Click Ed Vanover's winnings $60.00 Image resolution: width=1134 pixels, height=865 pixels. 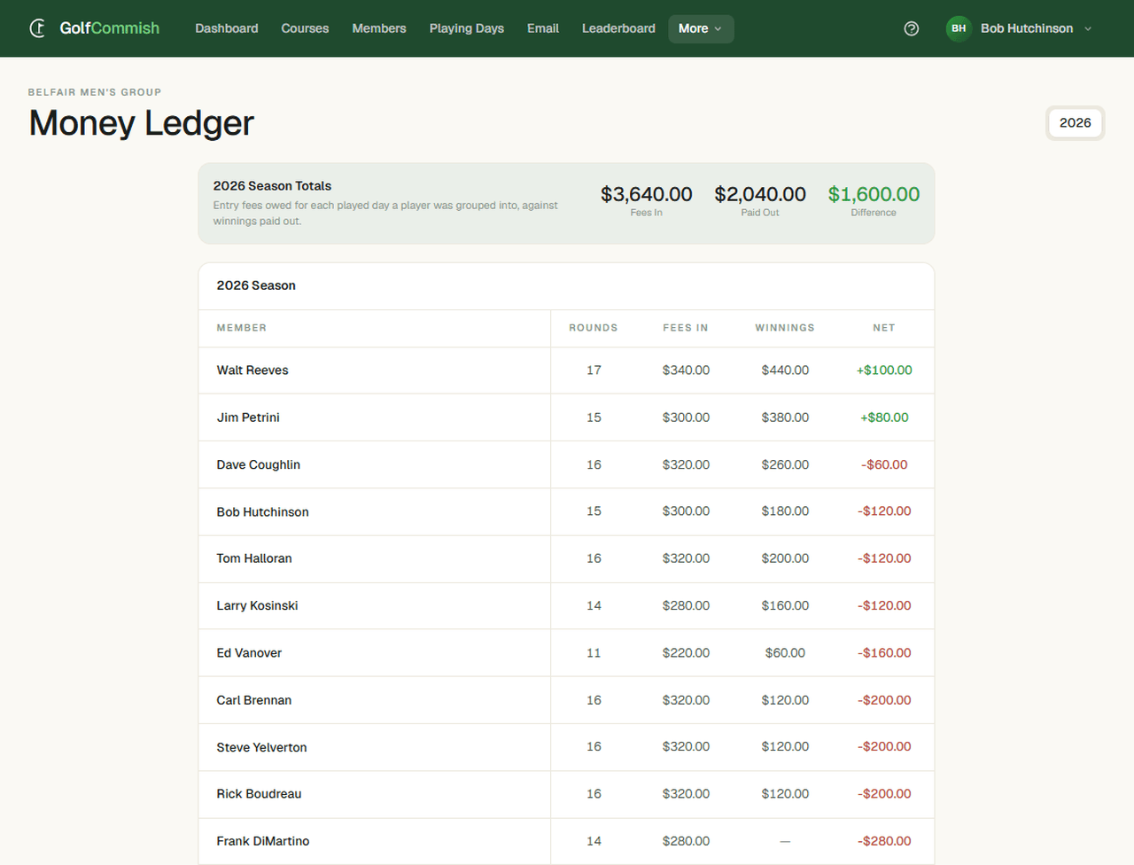point(785,653)
